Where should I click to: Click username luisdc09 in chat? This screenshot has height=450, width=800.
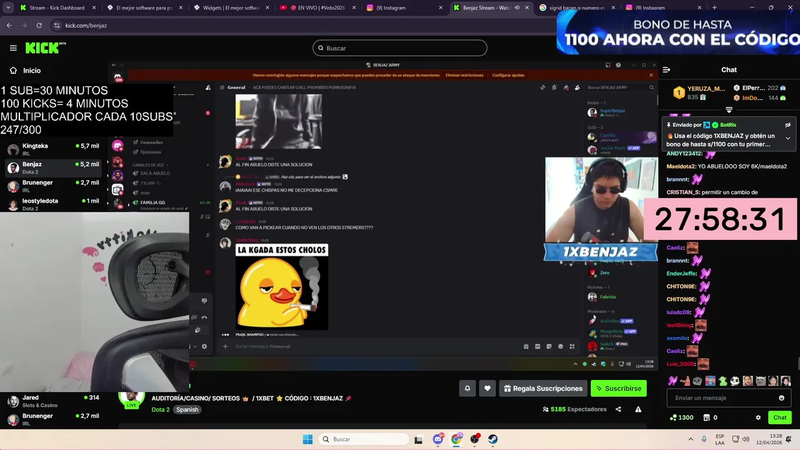pos(678,312)
